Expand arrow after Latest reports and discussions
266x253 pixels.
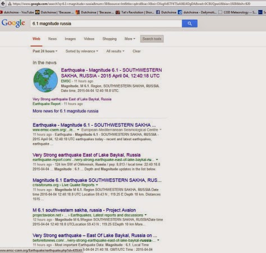(145, 215)
